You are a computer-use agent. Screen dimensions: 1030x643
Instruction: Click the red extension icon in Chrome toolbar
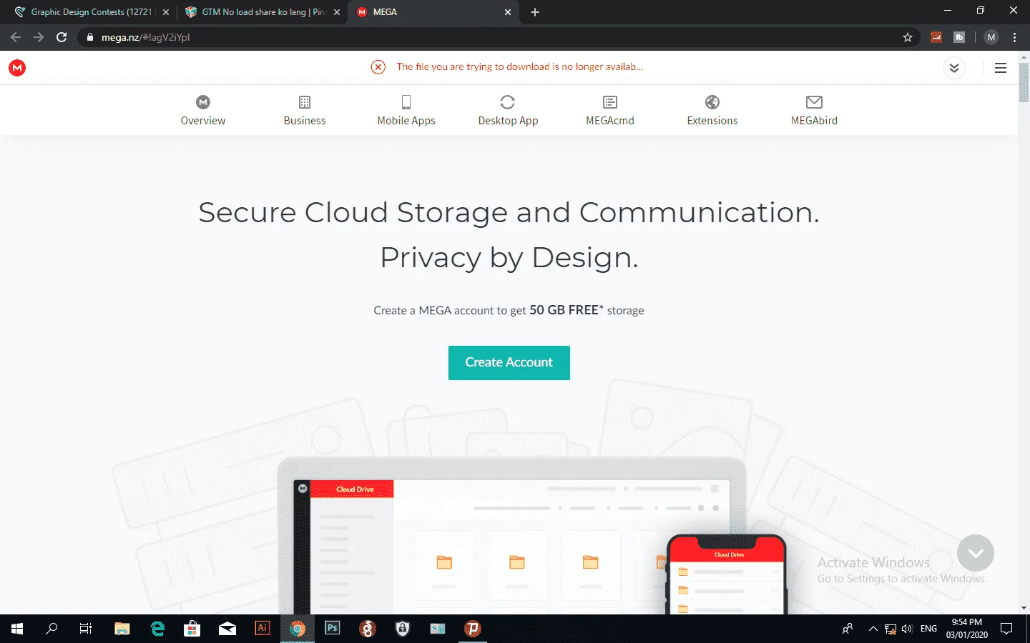[x=936, y=37]
